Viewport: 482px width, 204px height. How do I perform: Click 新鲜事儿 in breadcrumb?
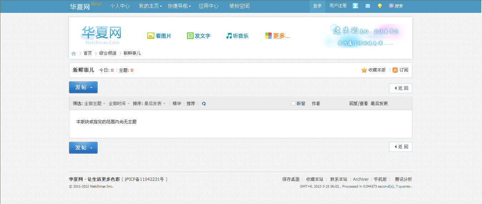pos(132,53)
